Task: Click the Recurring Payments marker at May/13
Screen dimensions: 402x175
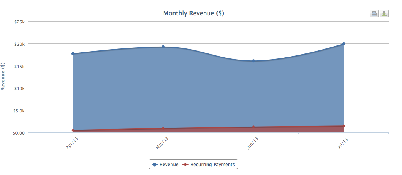Action: point(163,128)
